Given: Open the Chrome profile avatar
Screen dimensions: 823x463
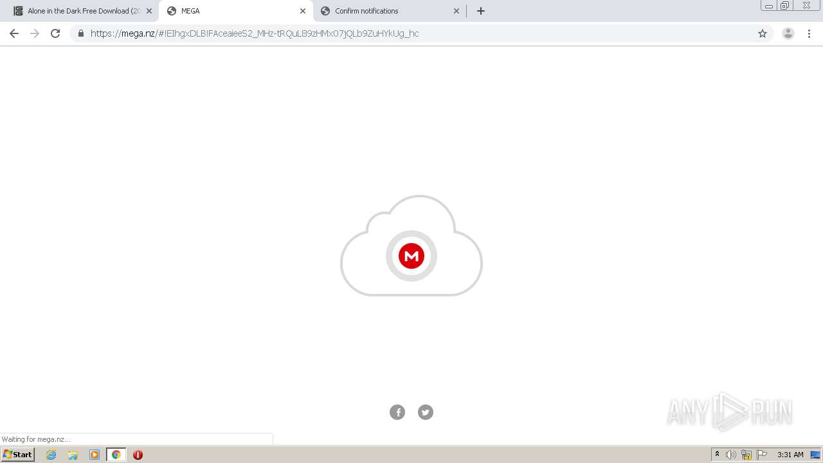Looking at the screenshot, I should 788,33.
